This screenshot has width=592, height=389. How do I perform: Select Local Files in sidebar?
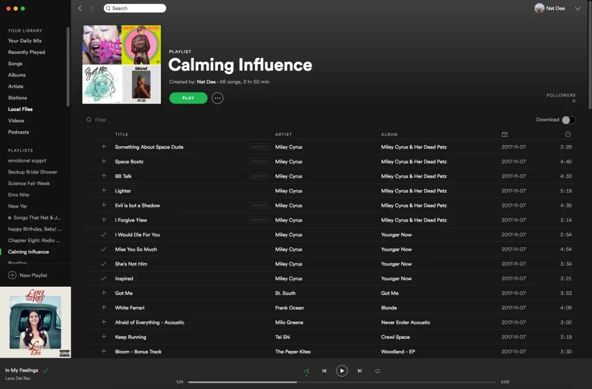pyautogui.click(x=20, y=109)
